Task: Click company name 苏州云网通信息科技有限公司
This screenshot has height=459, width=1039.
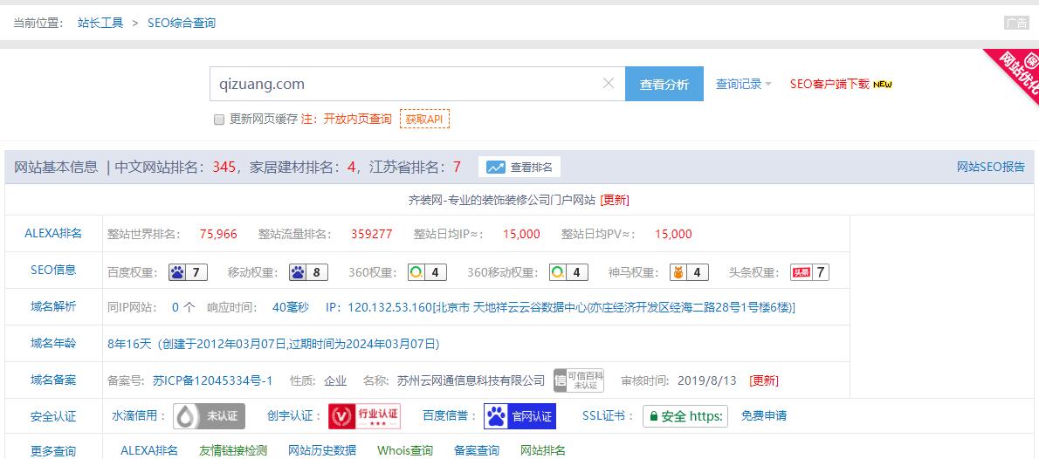Action: [471, 380]
